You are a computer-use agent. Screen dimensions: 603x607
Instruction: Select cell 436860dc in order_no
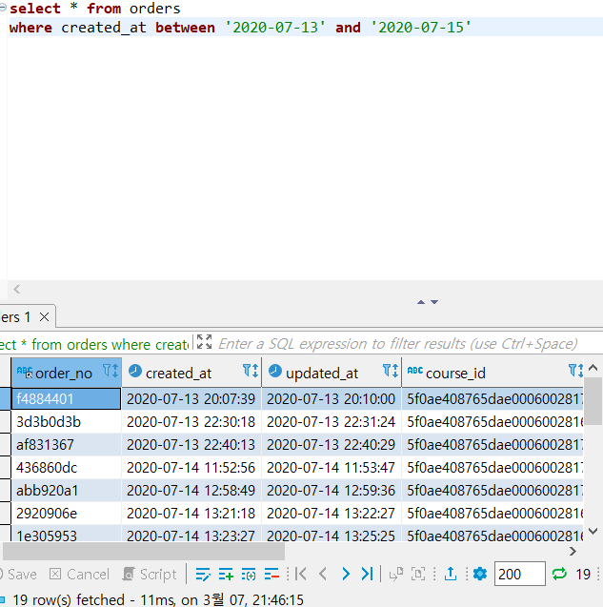pos(66,467)
